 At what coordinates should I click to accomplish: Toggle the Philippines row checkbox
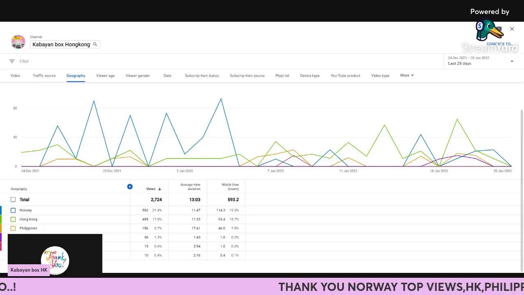coord(13,228)
